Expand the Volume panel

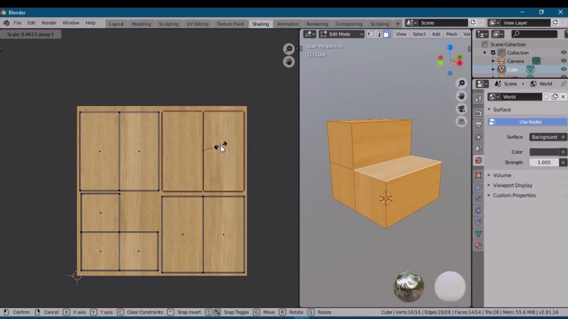502,175
